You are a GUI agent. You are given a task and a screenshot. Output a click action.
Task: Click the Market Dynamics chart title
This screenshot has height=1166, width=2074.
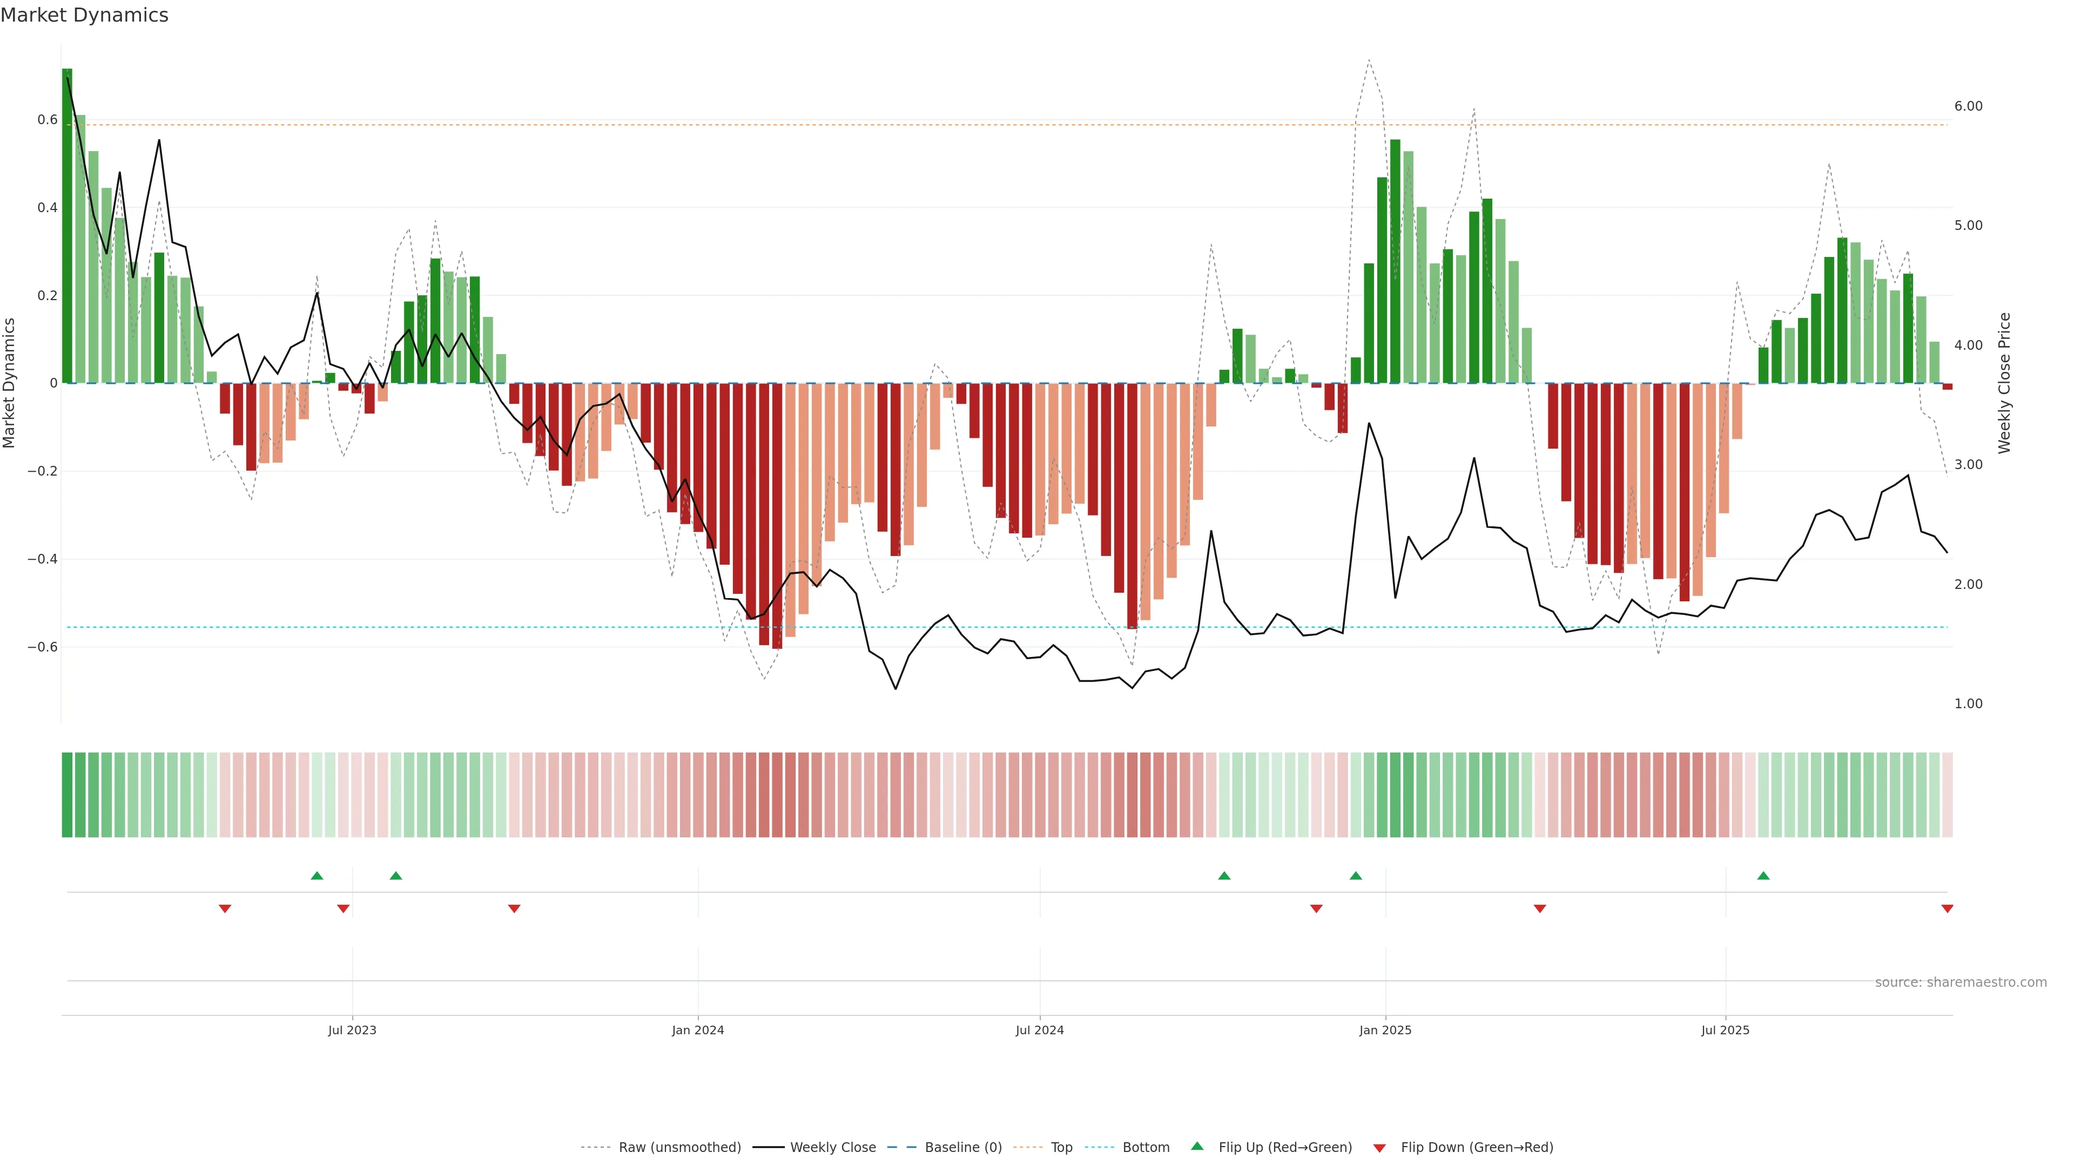point(85,15)
